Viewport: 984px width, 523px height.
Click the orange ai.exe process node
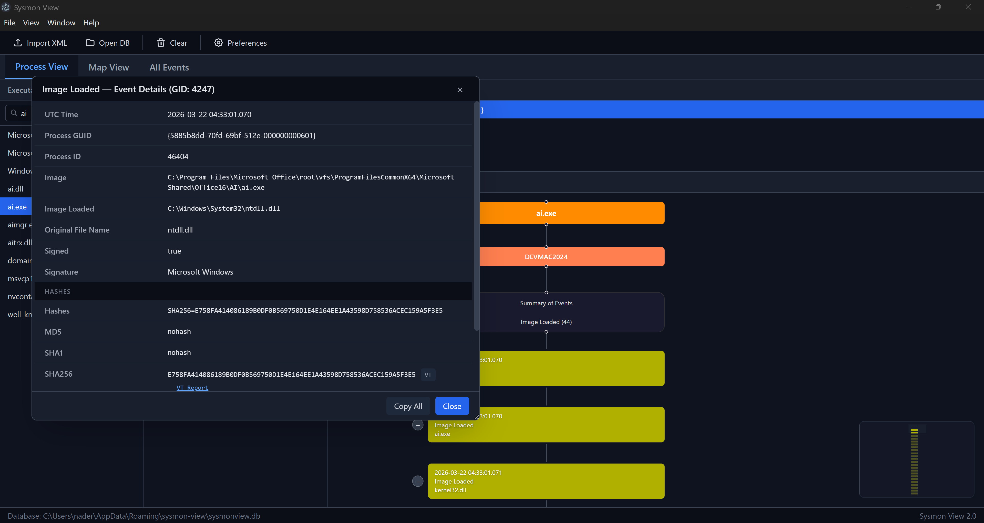pos(572,213)
